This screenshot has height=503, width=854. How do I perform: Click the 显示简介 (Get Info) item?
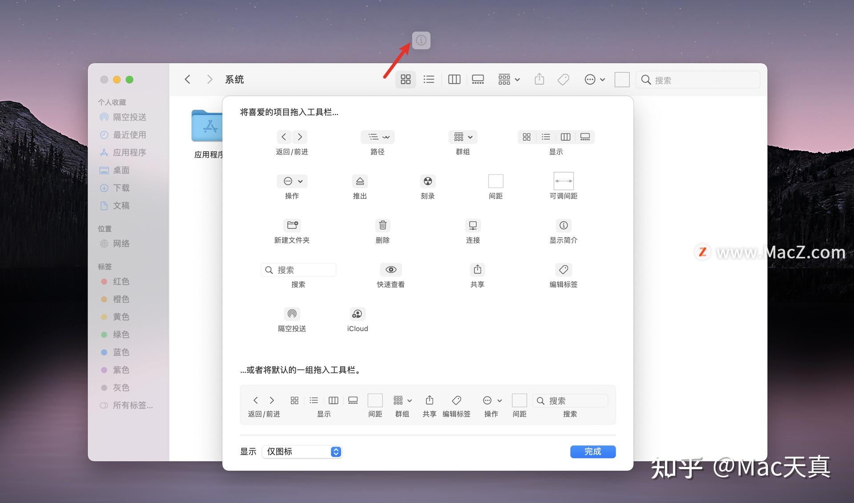563,225
